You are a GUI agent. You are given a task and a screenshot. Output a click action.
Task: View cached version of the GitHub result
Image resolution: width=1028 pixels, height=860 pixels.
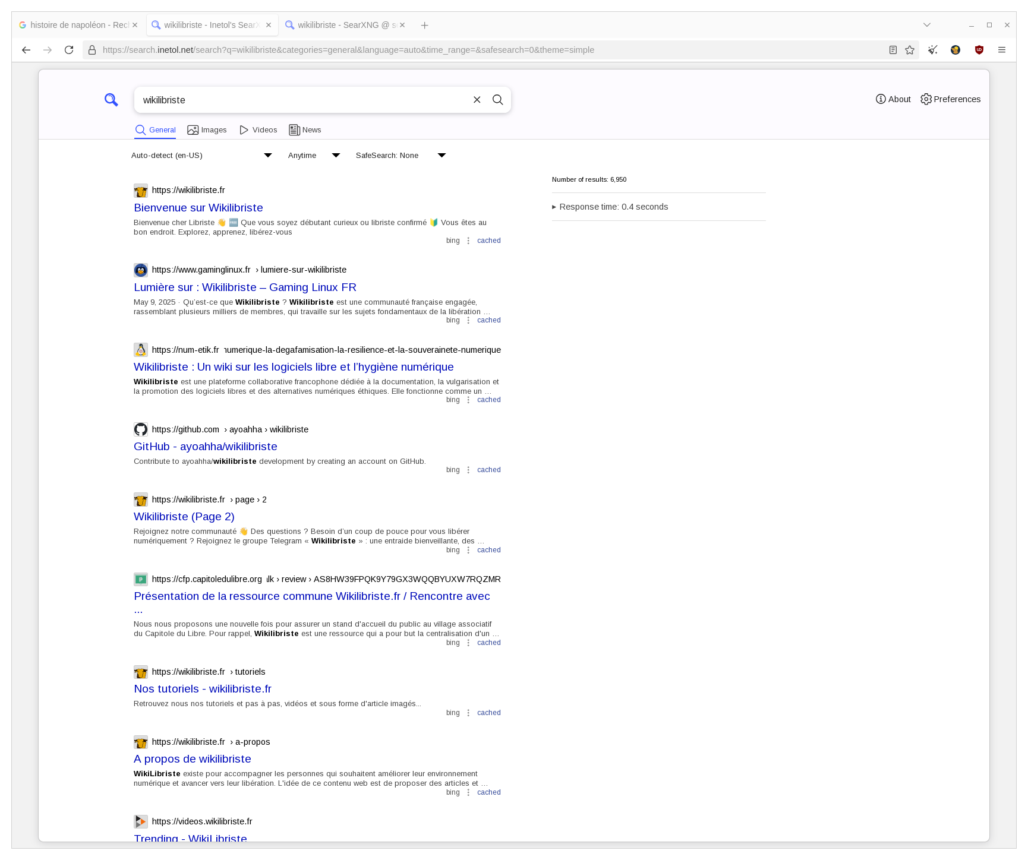(488, 469)
